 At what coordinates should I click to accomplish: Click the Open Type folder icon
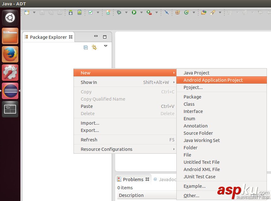pos(204,12)
